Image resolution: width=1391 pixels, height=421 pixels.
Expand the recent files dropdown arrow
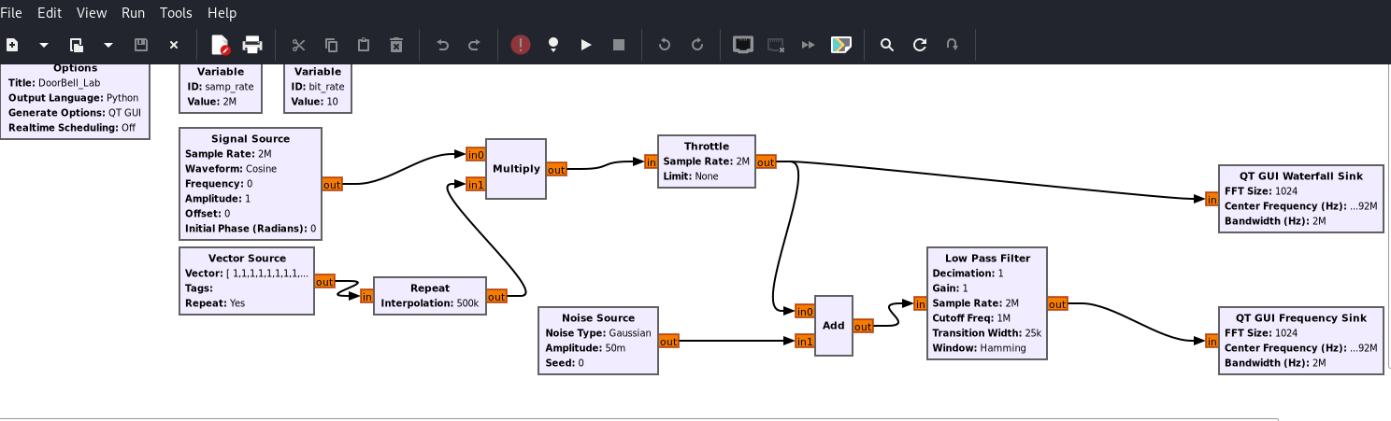[x=108, y=45]
